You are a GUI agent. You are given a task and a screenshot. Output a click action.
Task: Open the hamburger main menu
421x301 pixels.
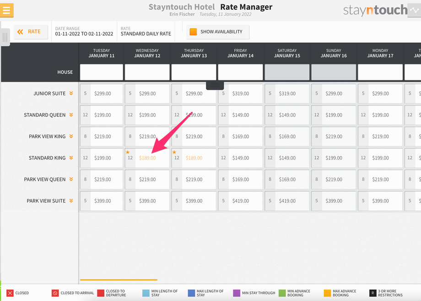6,10
